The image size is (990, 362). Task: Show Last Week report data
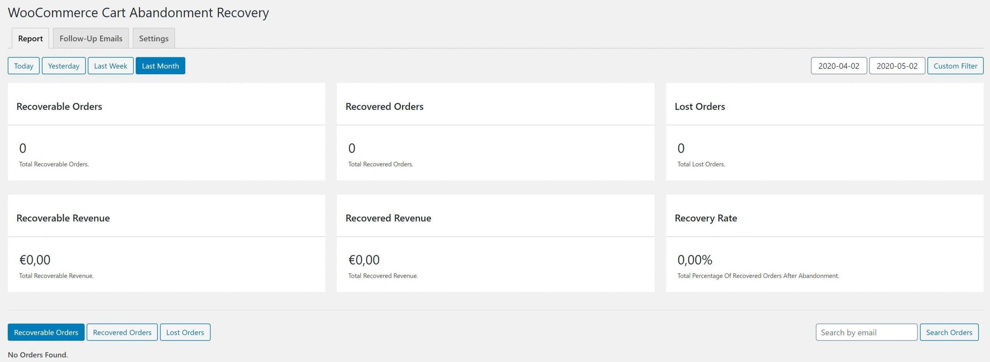[x=111, y=66]
